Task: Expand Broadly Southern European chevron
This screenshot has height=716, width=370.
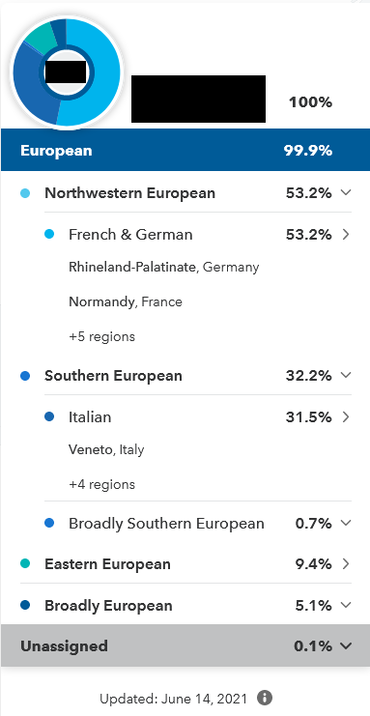Action: tap(346, 523)
